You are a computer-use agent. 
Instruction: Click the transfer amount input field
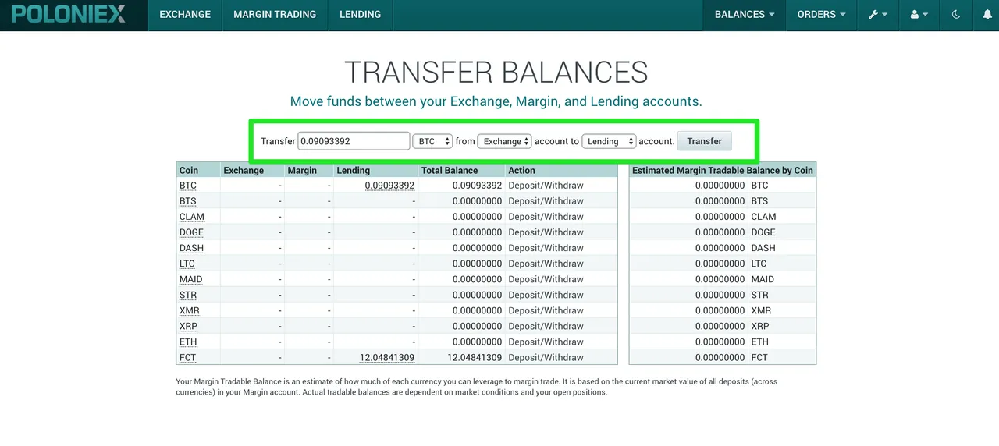(354, 141)
